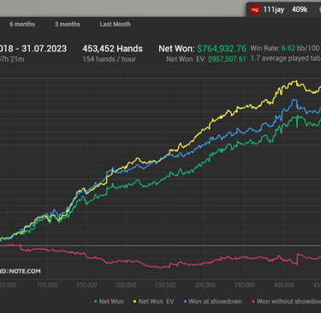321x313 pixels.
Task: Click the green Net Won legend dot
Action: (96, 302)
